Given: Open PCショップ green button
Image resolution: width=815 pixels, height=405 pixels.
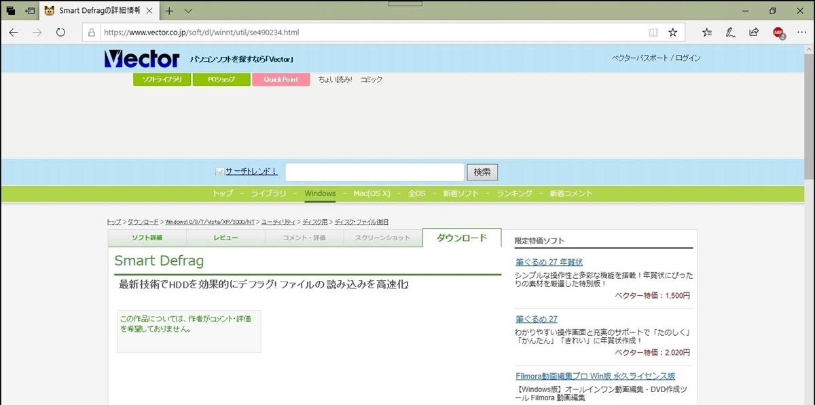Looking at the screenshot, I should click(x=221, y=79).
